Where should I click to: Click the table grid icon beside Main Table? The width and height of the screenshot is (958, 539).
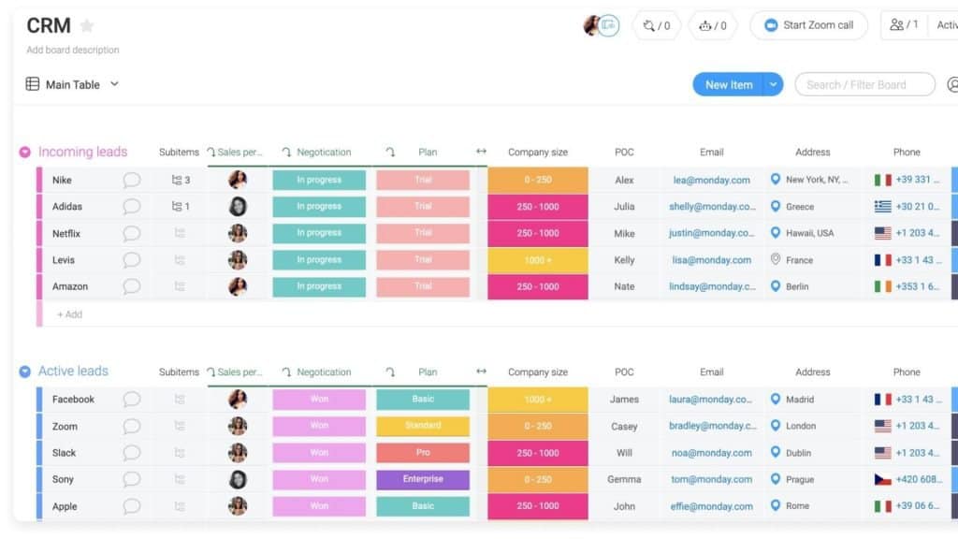pos(33,84)
